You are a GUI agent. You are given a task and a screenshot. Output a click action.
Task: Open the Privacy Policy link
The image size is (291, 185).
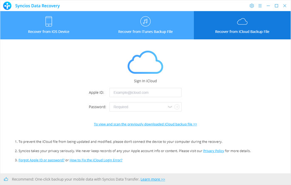214,151
